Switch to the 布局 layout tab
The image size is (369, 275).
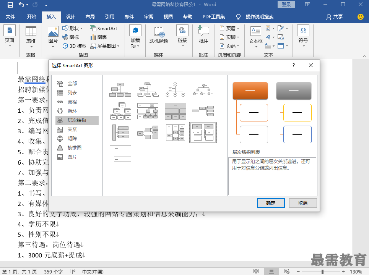tap(90, 17)
